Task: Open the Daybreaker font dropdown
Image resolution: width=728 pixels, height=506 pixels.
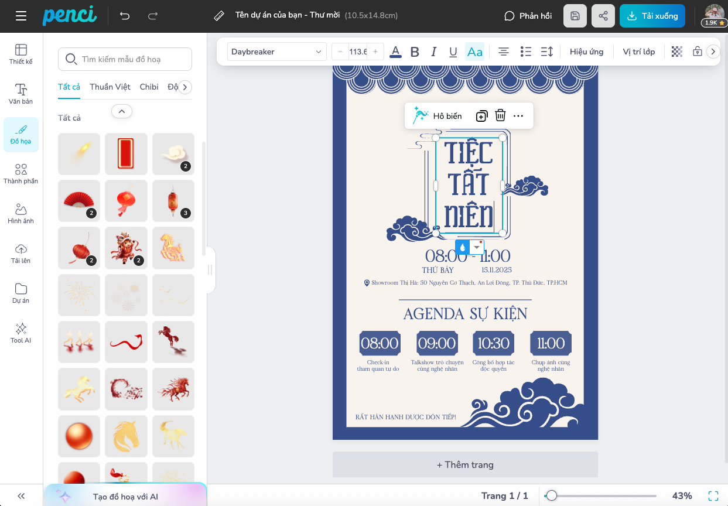Action: [276, 52]
